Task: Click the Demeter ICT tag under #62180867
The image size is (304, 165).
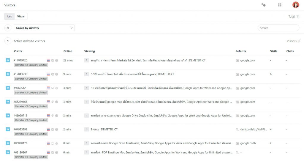Action: click(x=31, y=157)
